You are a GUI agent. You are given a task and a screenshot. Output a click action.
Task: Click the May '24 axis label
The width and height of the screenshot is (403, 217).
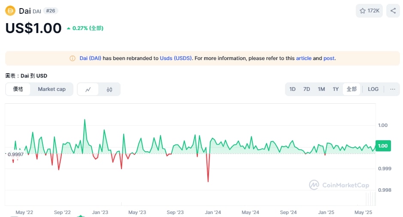[250, 212]
